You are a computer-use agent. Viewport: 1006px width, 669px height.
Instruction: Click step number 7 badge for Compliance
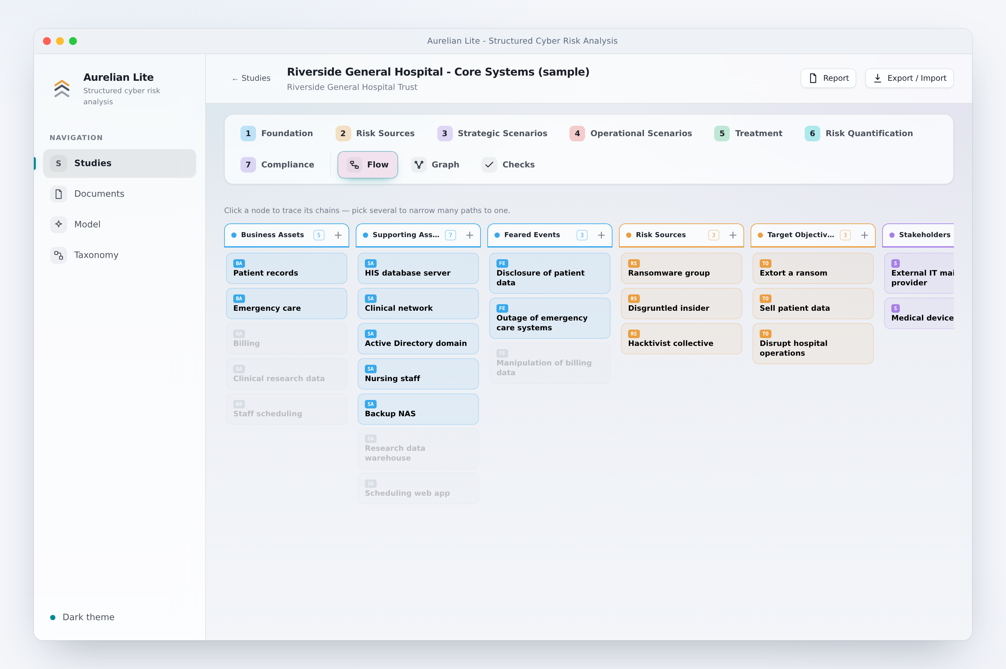coord(248,165)
